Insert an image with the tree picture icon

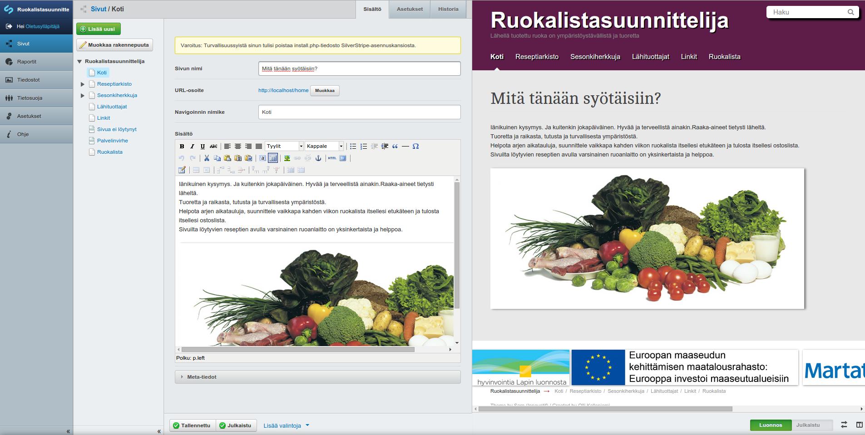pyautogui.click(x=287, y=158)
